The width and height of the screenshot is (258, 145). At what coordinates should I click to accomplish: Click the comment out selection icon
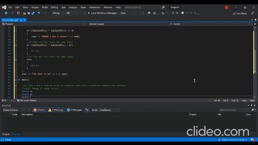(173, 13)
